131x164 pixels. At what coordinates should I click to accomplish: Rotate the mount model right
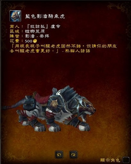(x=73, y=155)
